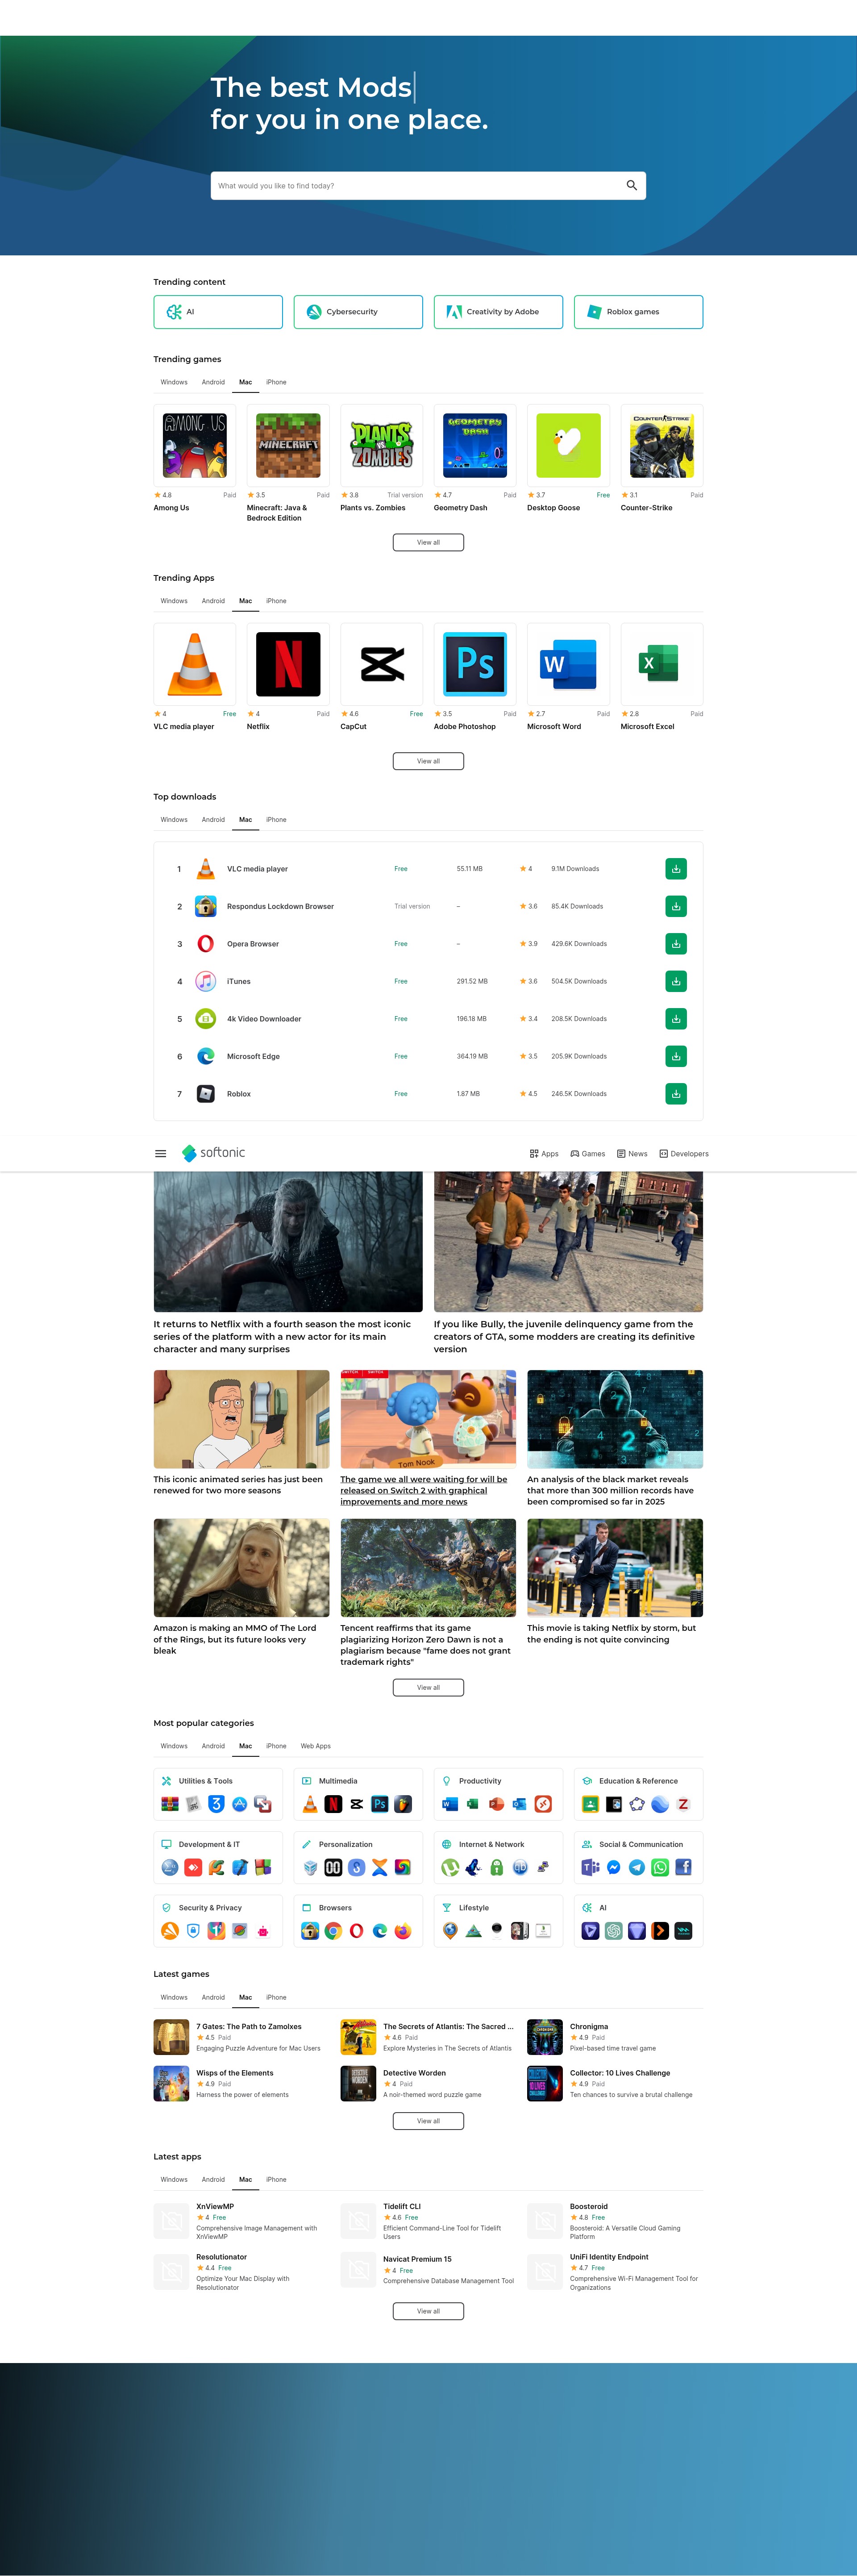Image resolution: width=857 pixels, height=2576 pixels.
Task: Open the Microsoft Excel icon in Trending Apps
Action: tap(662, 664)
